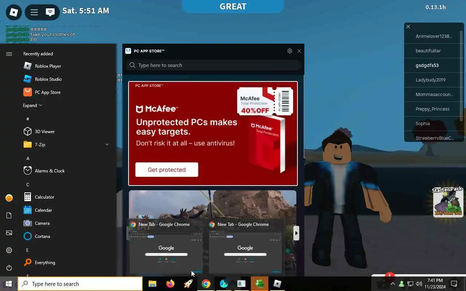Open network status in system tray
This screenshot has height=291, width=466.
click(410, 284)
